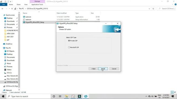Expand the address bar history dropdown
Viewport: 177px width, 99px height.
coord(149,9)
